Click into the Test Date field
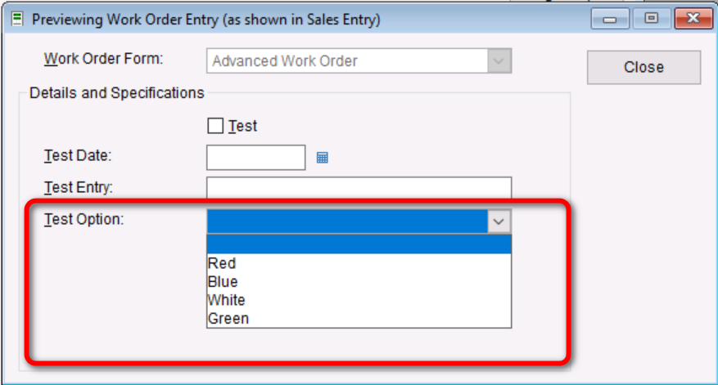This screenshot has height=385, width=718. [255, 158]
